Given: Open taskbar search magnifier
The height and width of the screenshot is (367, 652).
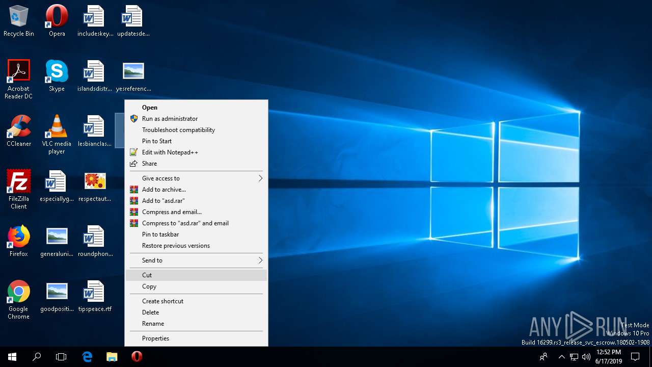Looking at the screenshot, I should (37, 357).
